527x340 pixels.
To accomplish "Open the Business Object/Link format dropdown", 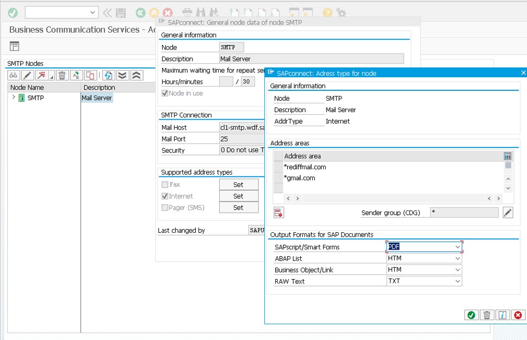I will coord(457,270).
